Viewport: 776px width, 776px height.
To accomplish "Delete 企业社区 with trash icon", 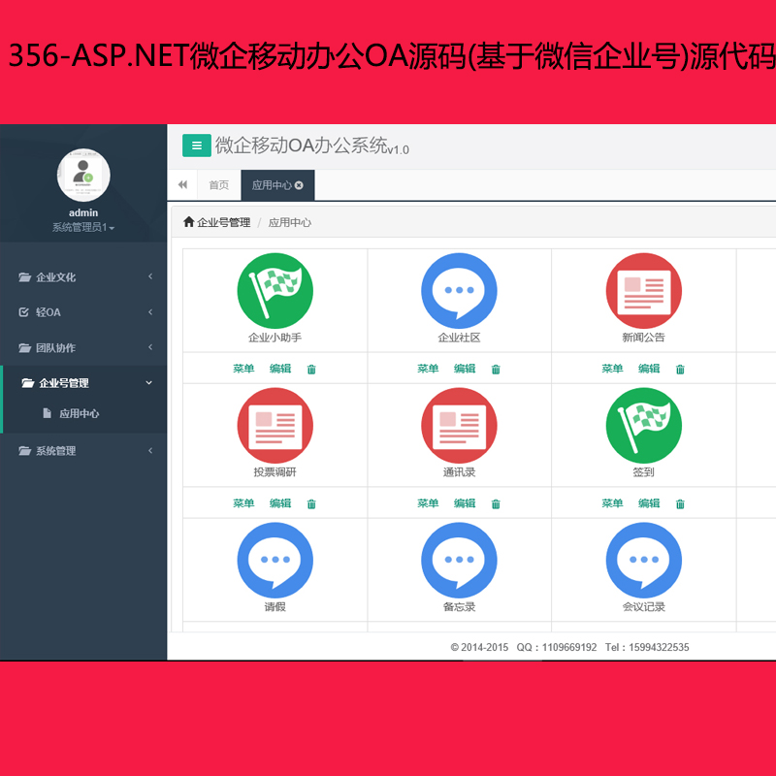I will click(496, 369).
